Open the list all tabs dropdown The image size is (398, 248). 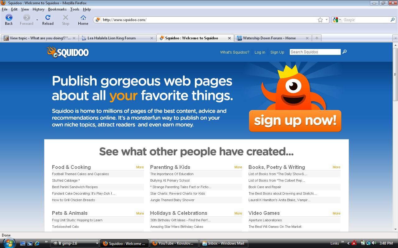point(395,38)
